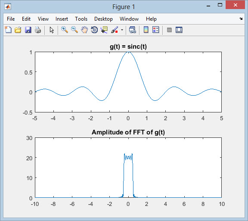The image size is (248, 221).
Task: Insert a Legend from toolbar
Action: 156,30
